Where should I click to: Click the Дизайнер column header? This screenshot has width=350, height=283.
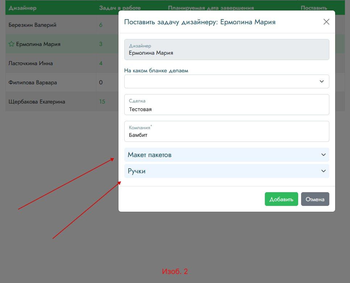click(22, 8)
